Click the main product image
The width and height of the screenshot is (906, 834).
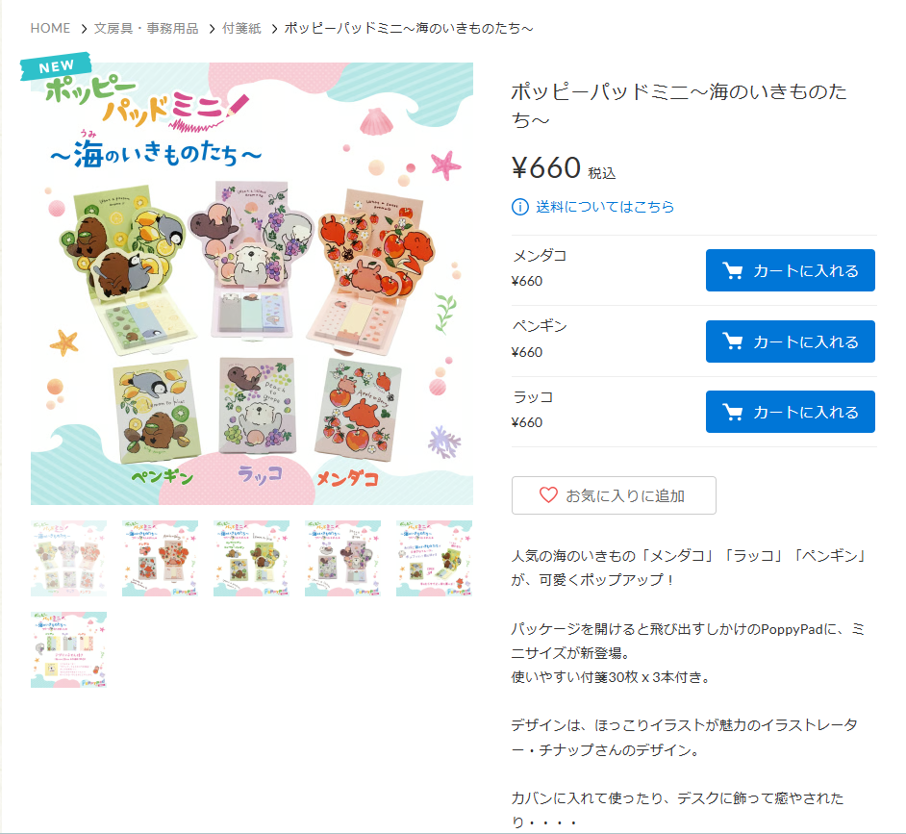point(252,284)
